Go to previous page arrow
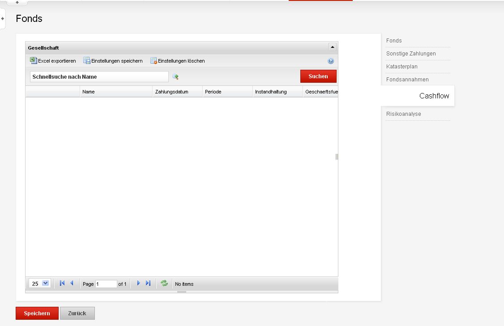504x326 pixels. (x=72, y=283)
